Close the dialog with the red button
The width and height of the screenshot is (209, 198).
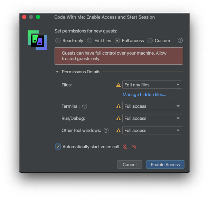point(24,17)
